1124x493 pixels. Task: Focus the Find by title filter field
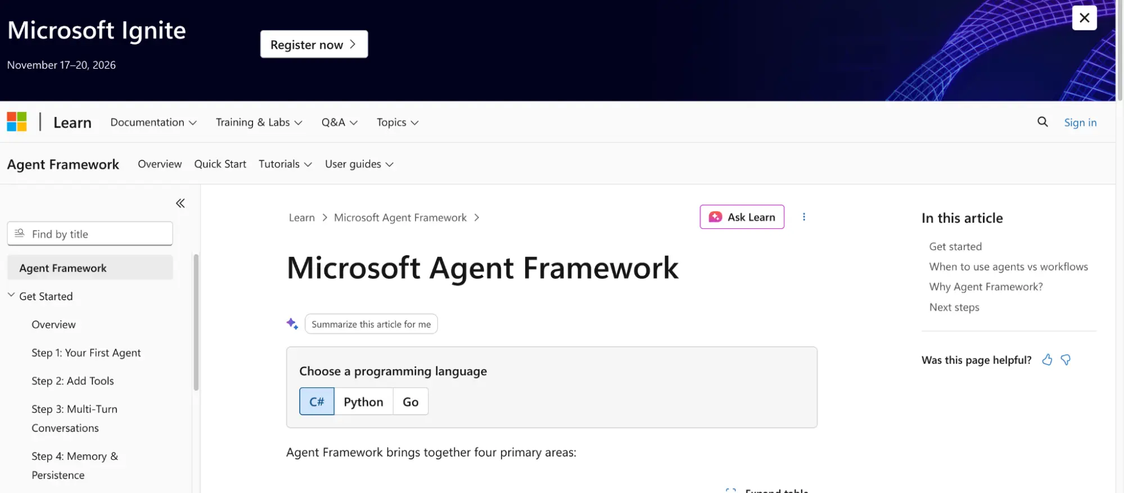tap(90, 233)
